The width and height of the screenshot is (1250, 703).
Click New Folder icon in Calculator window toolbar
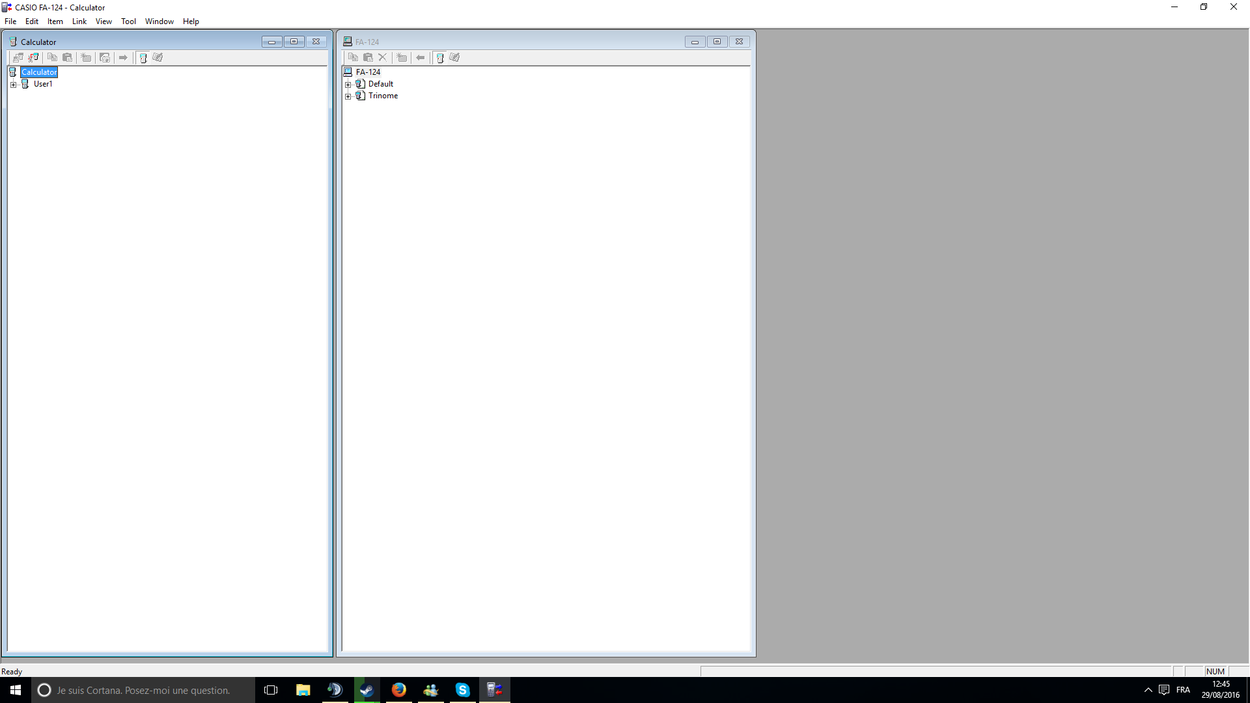86,57
